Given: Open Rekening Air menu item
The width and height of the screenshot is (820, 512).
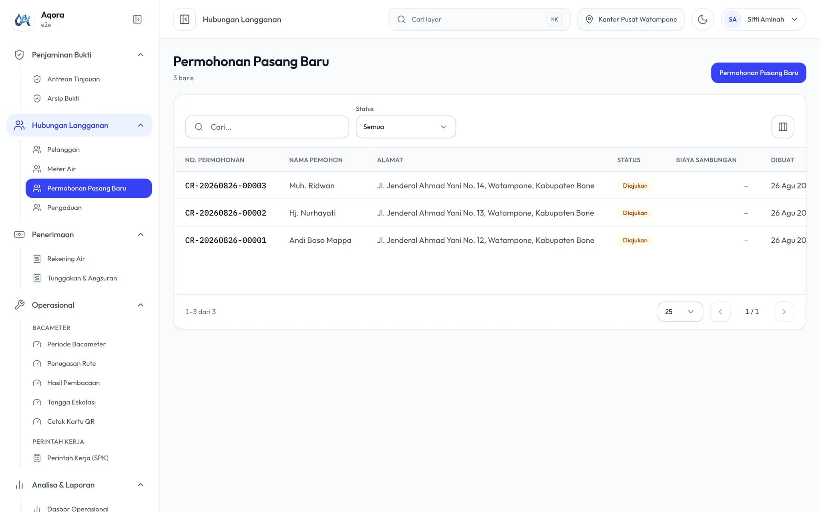Looking at the screenshot, I should point(89,259).
